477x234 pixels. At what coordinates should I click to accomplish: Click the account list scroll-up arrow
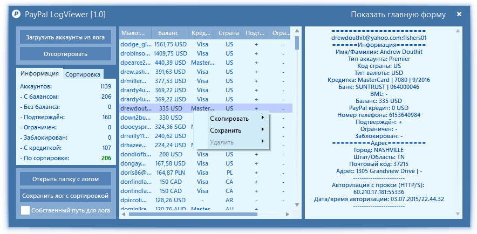pos(297,31)
